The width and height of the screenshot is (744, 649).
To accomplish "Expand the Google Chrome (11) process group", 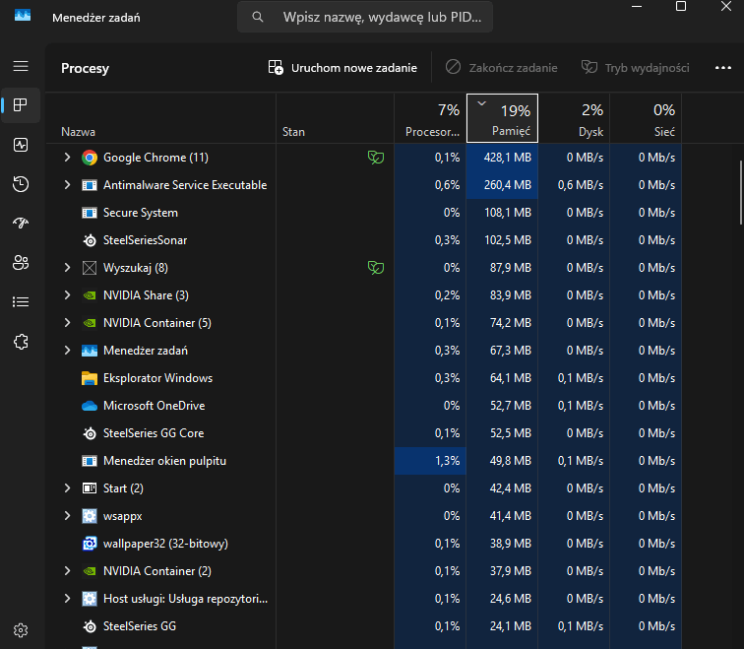I will 67,158.
